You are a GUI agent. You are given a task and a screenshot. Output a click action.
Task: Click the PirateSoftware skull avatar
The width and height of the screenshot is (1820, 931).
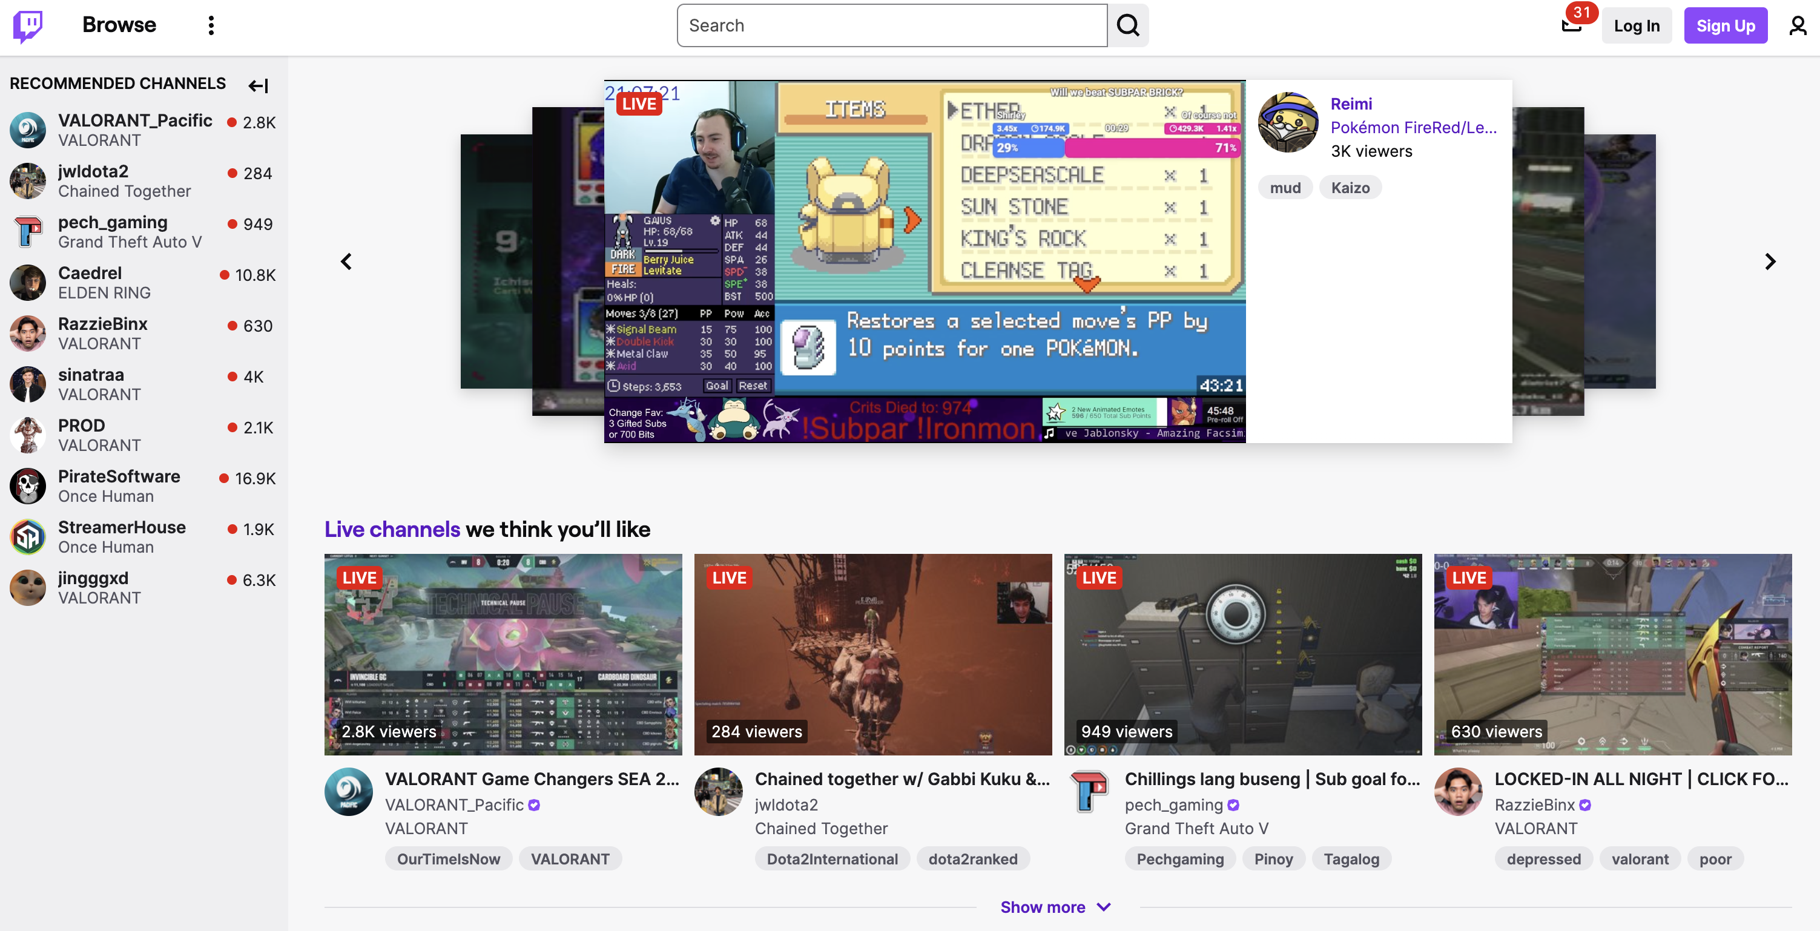(28, 486)
